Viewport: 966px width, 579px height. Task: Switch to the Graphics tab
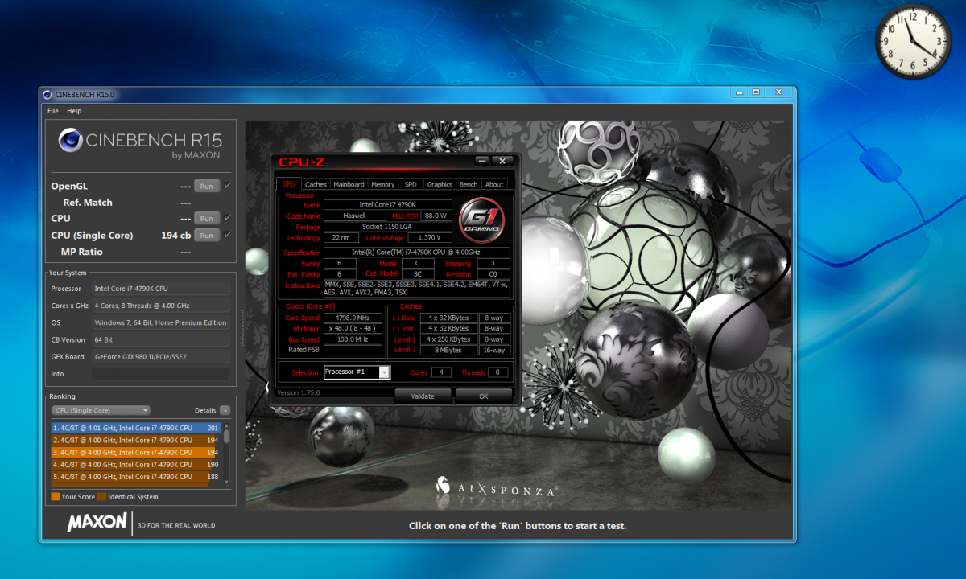[x=440, y=184]
